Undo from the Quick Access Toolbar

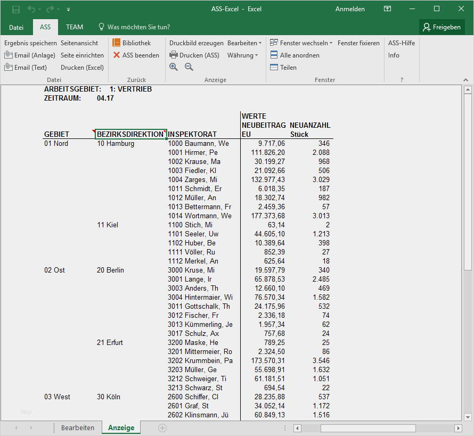coord(31,9)
